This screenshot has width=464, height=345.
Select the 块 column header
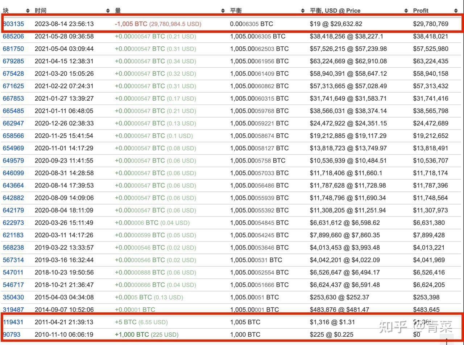coord(7,10)
